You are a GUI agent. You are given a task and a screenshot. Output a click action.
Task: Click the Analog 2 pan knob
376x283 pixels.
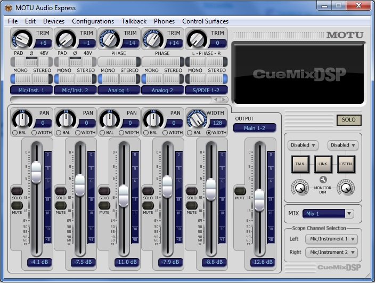153,119
